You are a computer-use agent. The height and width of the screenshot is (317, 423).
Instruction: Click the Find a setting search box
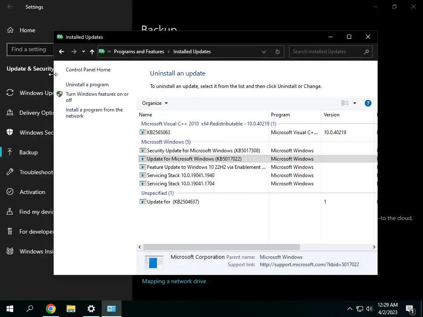[x=30, y=50]
